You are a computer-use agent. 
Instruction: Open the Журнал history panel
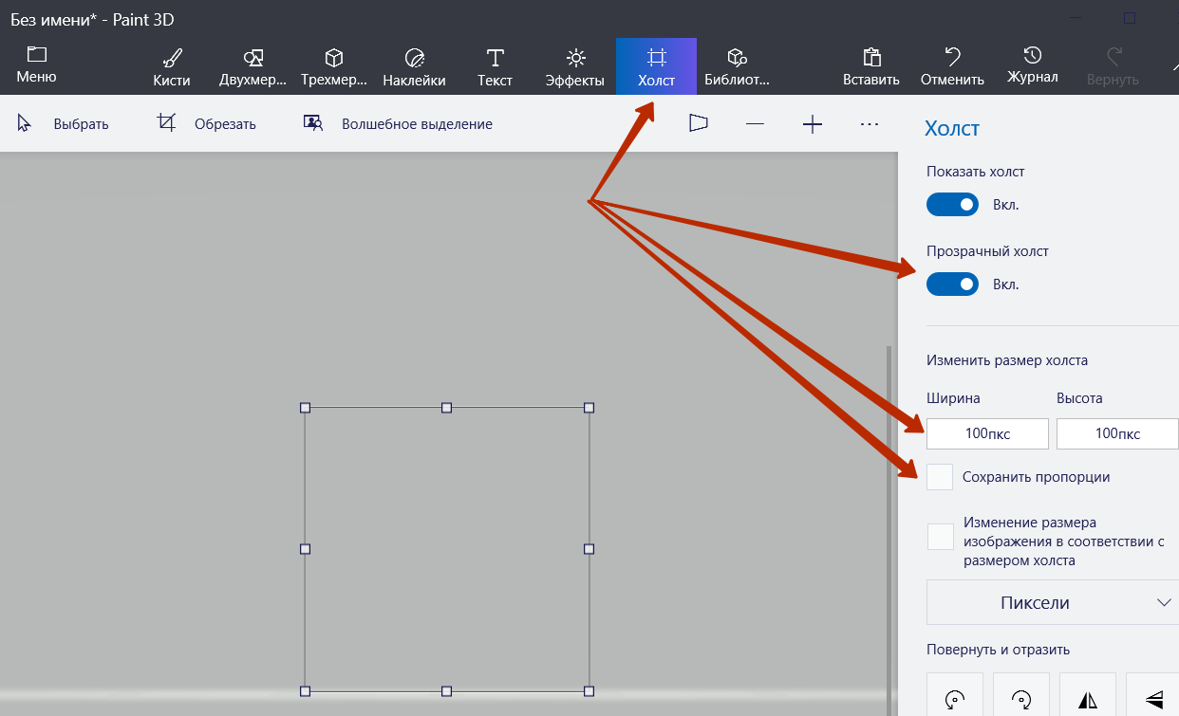1033,66
